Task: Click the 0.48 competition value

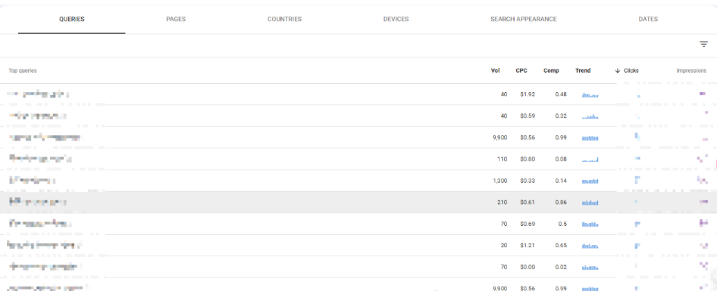Action: (561, 94)
